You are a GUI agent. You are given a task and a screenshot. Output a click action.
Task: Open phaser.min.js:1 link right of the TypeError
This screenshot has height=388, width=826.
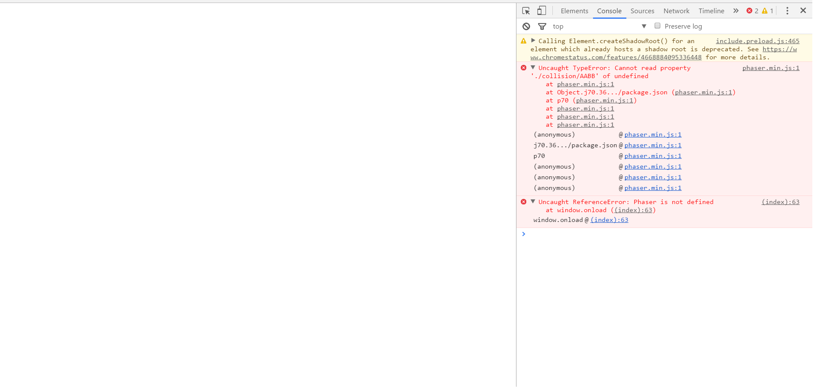click(771, 68)
